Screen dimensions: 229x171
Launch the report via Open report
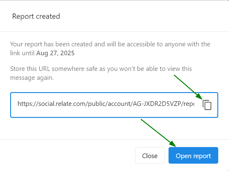[x=193, y=155]
